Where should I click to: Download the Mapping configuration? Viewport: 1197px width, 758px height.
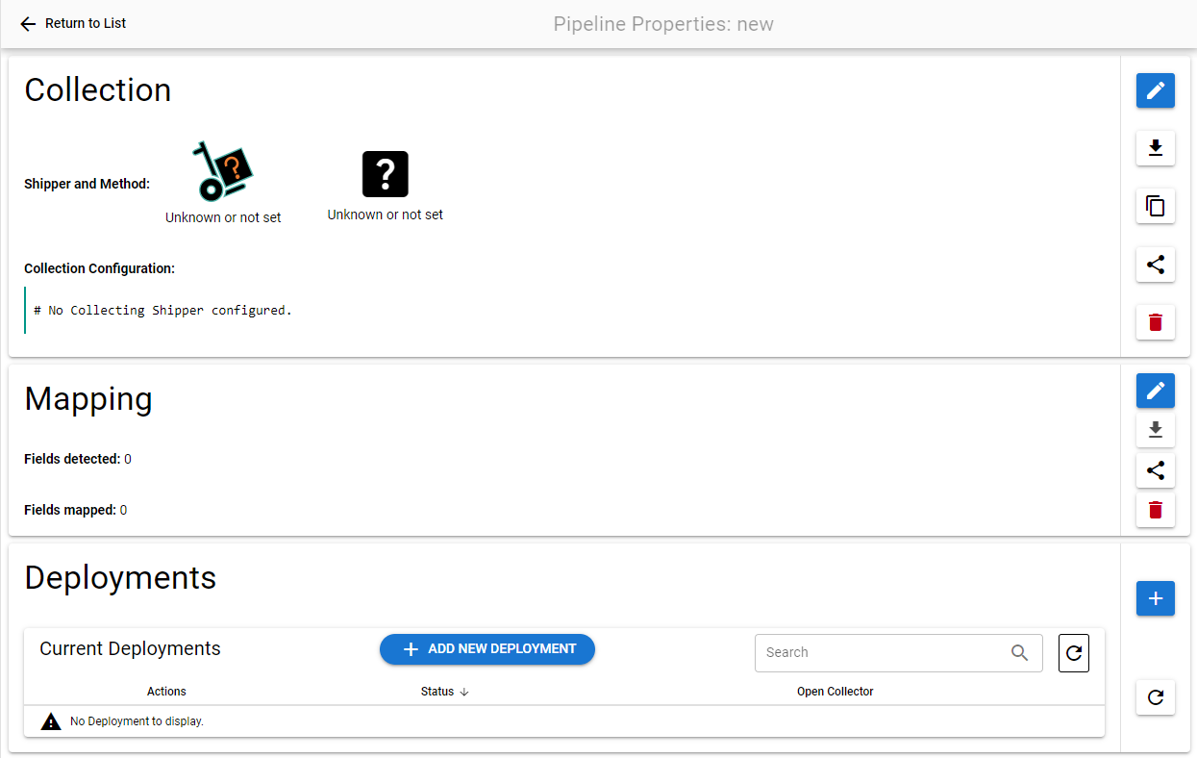1155,430
